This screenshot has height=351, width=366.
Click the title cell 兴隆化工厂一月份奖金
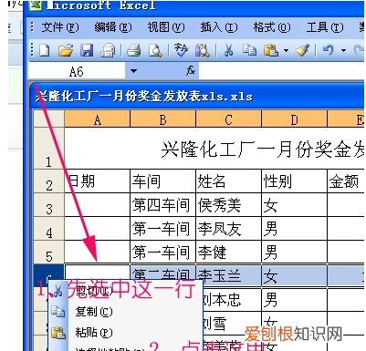click(x=214, y=149)
